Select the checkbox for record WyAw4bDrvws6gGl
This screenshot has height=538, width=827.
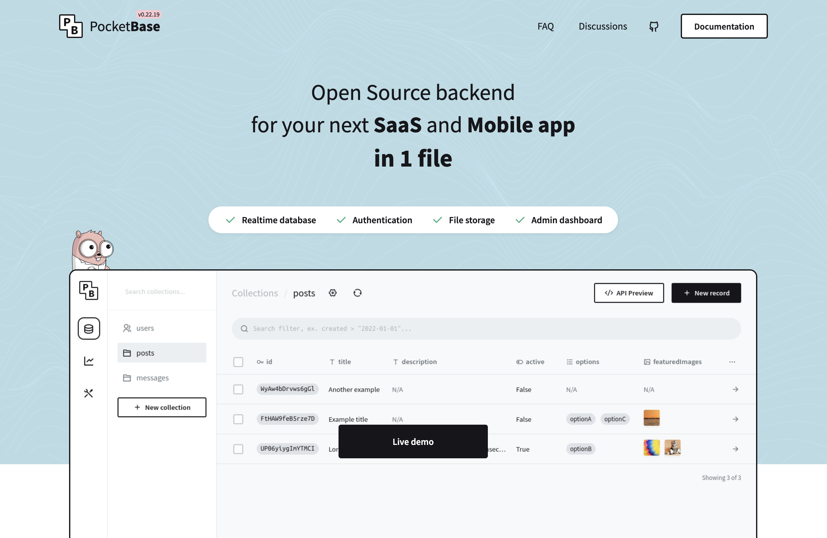pos(238,389)
